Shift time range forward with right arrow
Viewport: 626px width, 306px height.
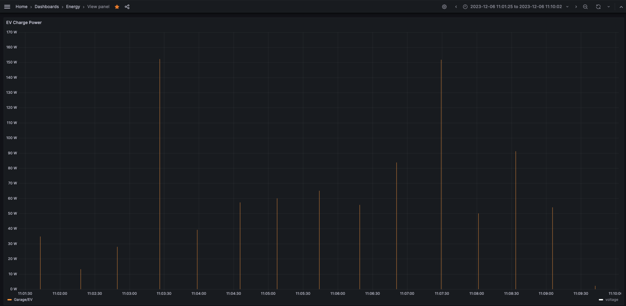(576, 7)
